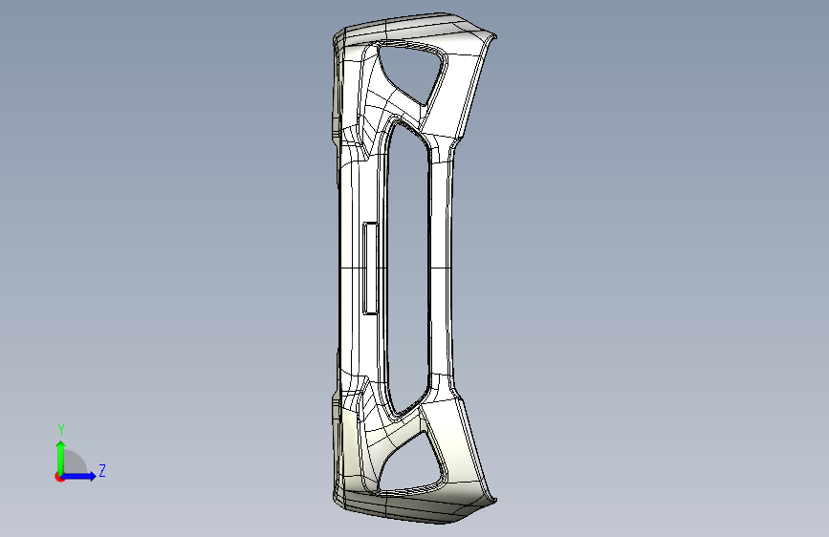Select the small rectangular slot face on the model

pyautogui.click(x=371, y=268)
